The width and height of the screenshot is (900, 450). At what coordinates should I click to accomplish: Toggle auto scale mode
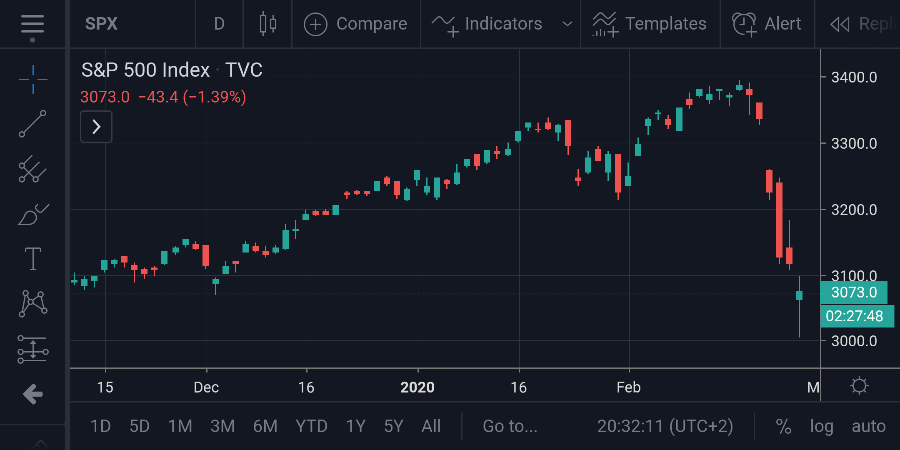click(869, 426)
